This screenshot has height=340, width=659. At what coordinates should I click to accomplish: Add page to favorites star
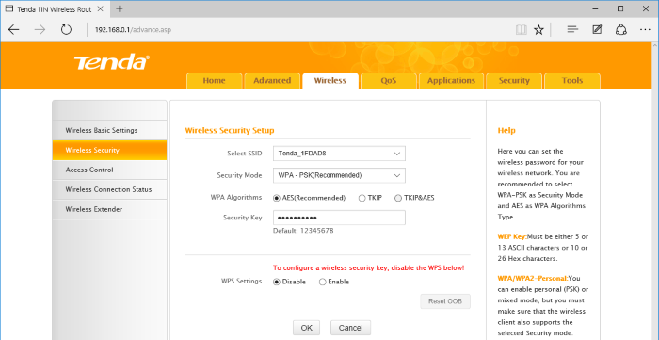tap(538, 30)
